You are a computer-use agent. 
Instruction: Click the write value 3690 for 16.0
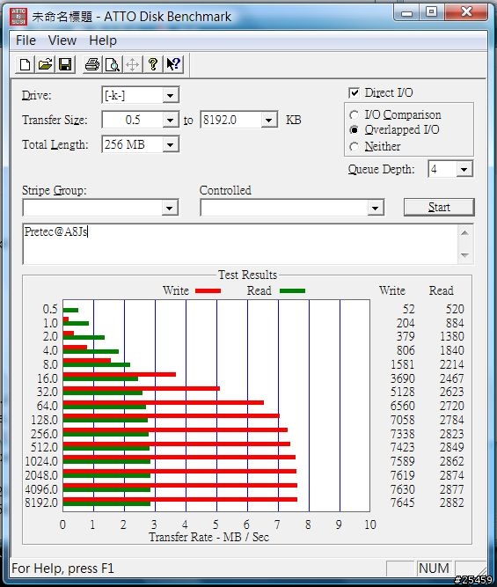click(402, 378)
